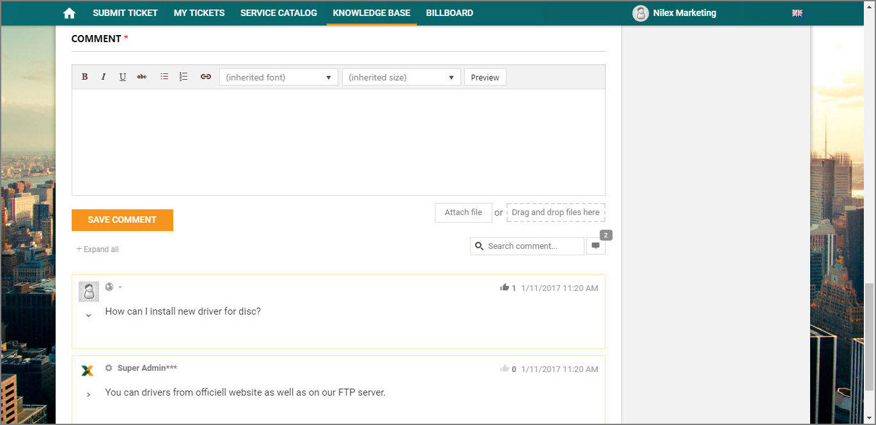
Task: Click the Nilex Marketing user avatar
Action: (640, 13)
